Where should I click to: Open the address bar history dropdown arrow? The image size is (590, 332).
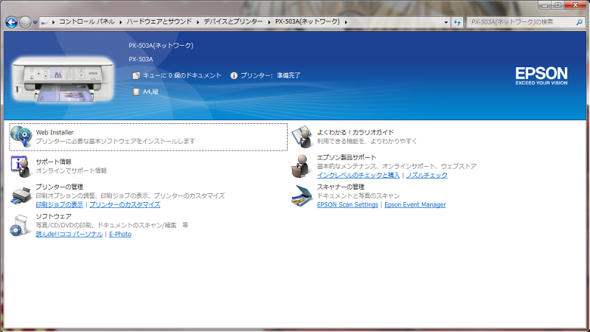[x=446, y=22]
